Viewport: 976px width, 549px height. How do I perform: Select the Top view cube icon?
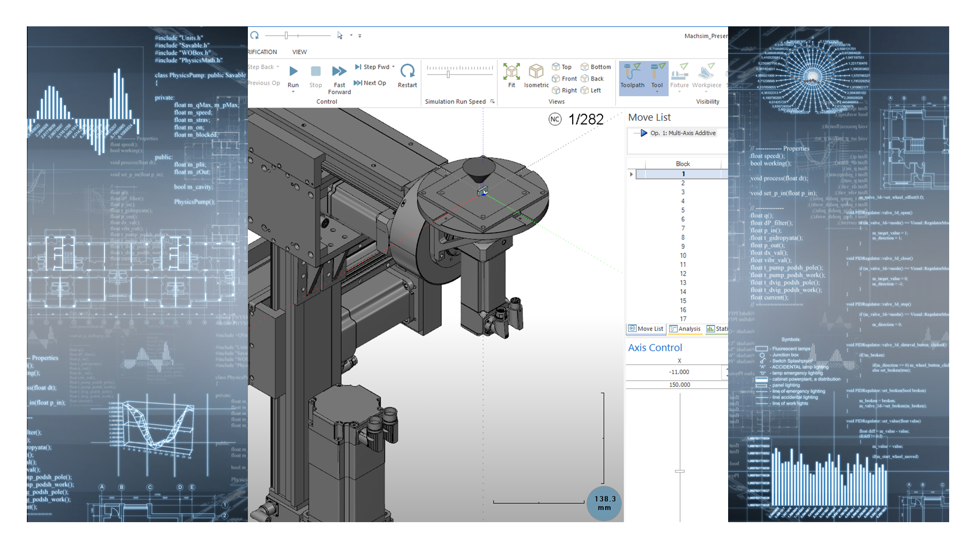coord(556,67)
